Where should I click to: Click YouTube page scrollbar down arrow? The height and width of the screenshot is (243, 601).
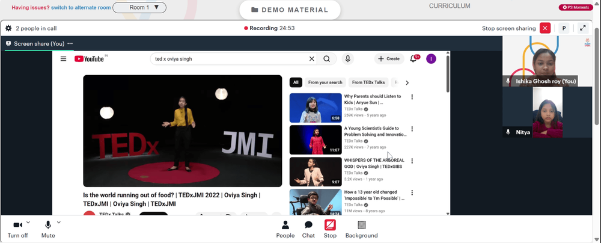click(448, 214)
